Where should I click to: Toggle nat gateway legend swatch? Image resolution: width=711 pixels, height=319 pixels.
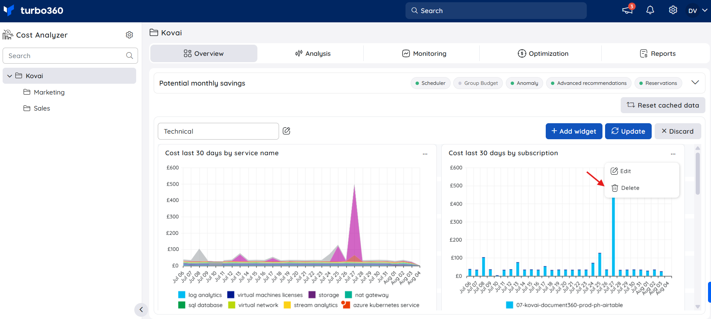pyautogui.click(x=348, y=295)
